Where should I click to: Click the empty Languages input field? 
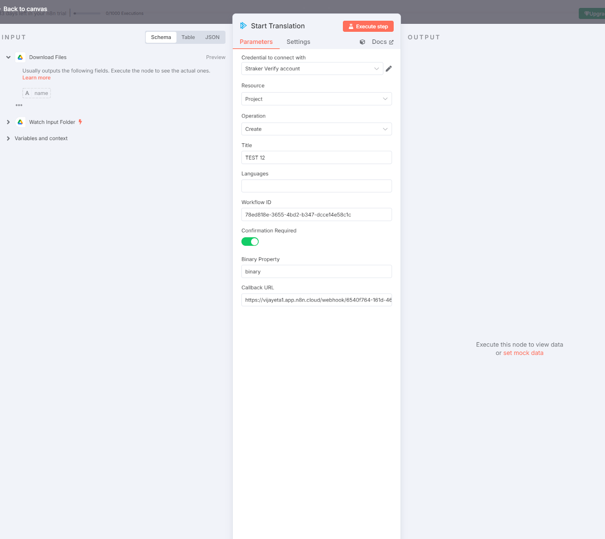316,186
